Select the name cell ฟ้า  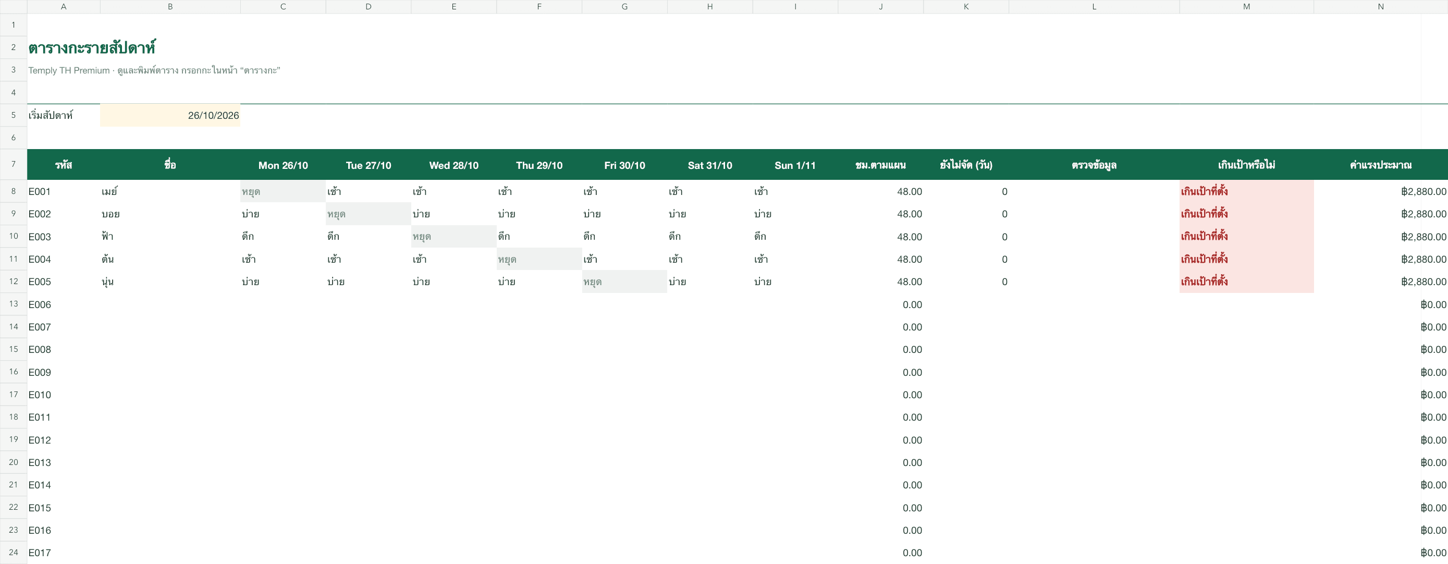point(170,236)
